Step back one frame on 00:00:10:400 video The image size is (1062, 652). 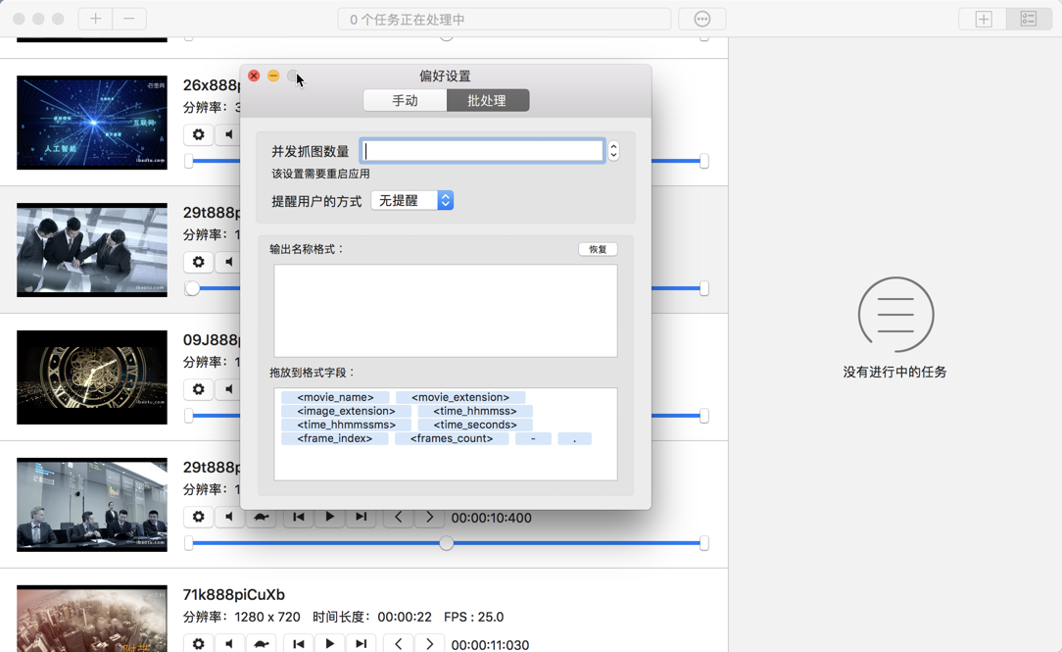(398, 517)
